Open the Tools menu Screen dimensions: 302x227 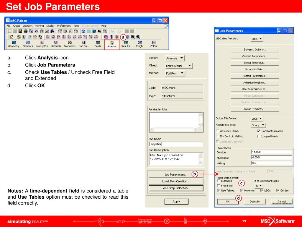pos(76,26)
